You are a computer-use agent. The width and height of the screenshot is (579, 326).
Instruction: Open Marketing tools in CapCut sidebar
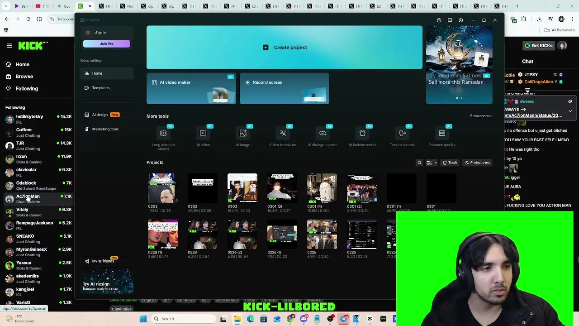coord(107,129)
